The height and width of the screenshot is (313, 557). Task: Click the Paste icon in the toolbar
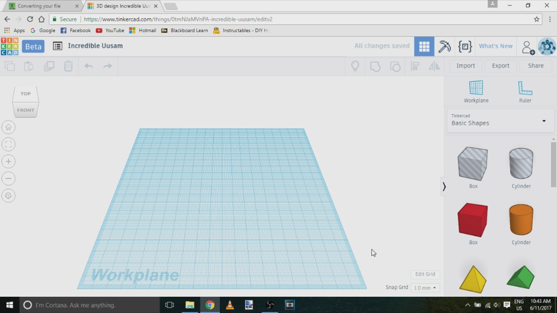tap(29, 66)
